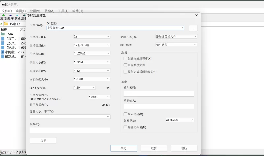Click the 复制 (Copy) toolbar icon
The image size is (264, 156).
click(x=24, y=15)
